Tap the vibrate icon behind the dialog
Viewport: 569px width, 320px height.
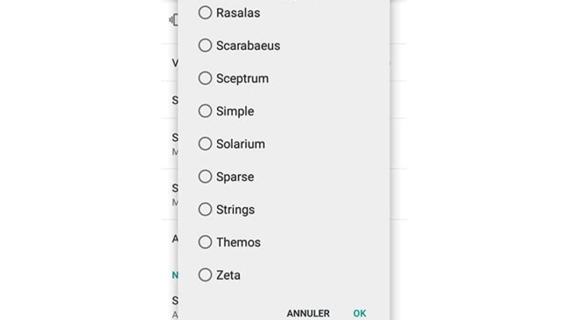[x=174, y=20]
